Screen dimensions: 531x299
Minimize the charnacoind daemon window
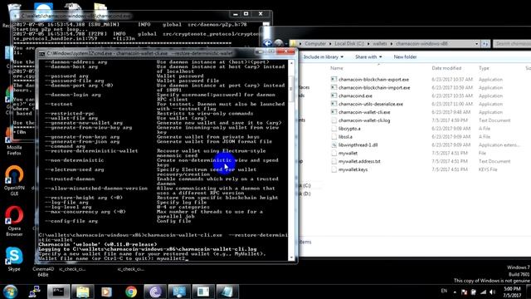tap(236, 14)
